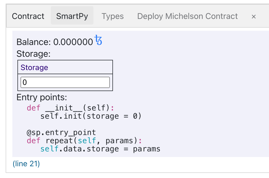
Task: Click inside the storage value field
Action: click(65, 82)
